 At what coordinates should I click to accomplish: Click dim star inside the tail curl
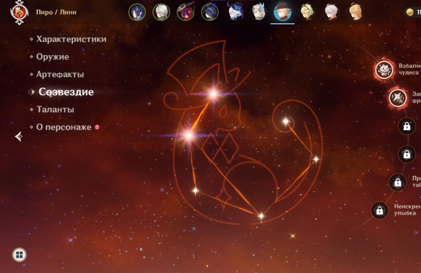(x=286, y=121)
